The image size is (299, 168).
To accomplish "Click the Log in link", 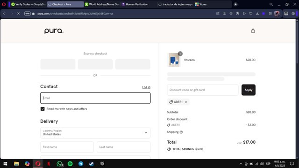I will coord(146,87).
